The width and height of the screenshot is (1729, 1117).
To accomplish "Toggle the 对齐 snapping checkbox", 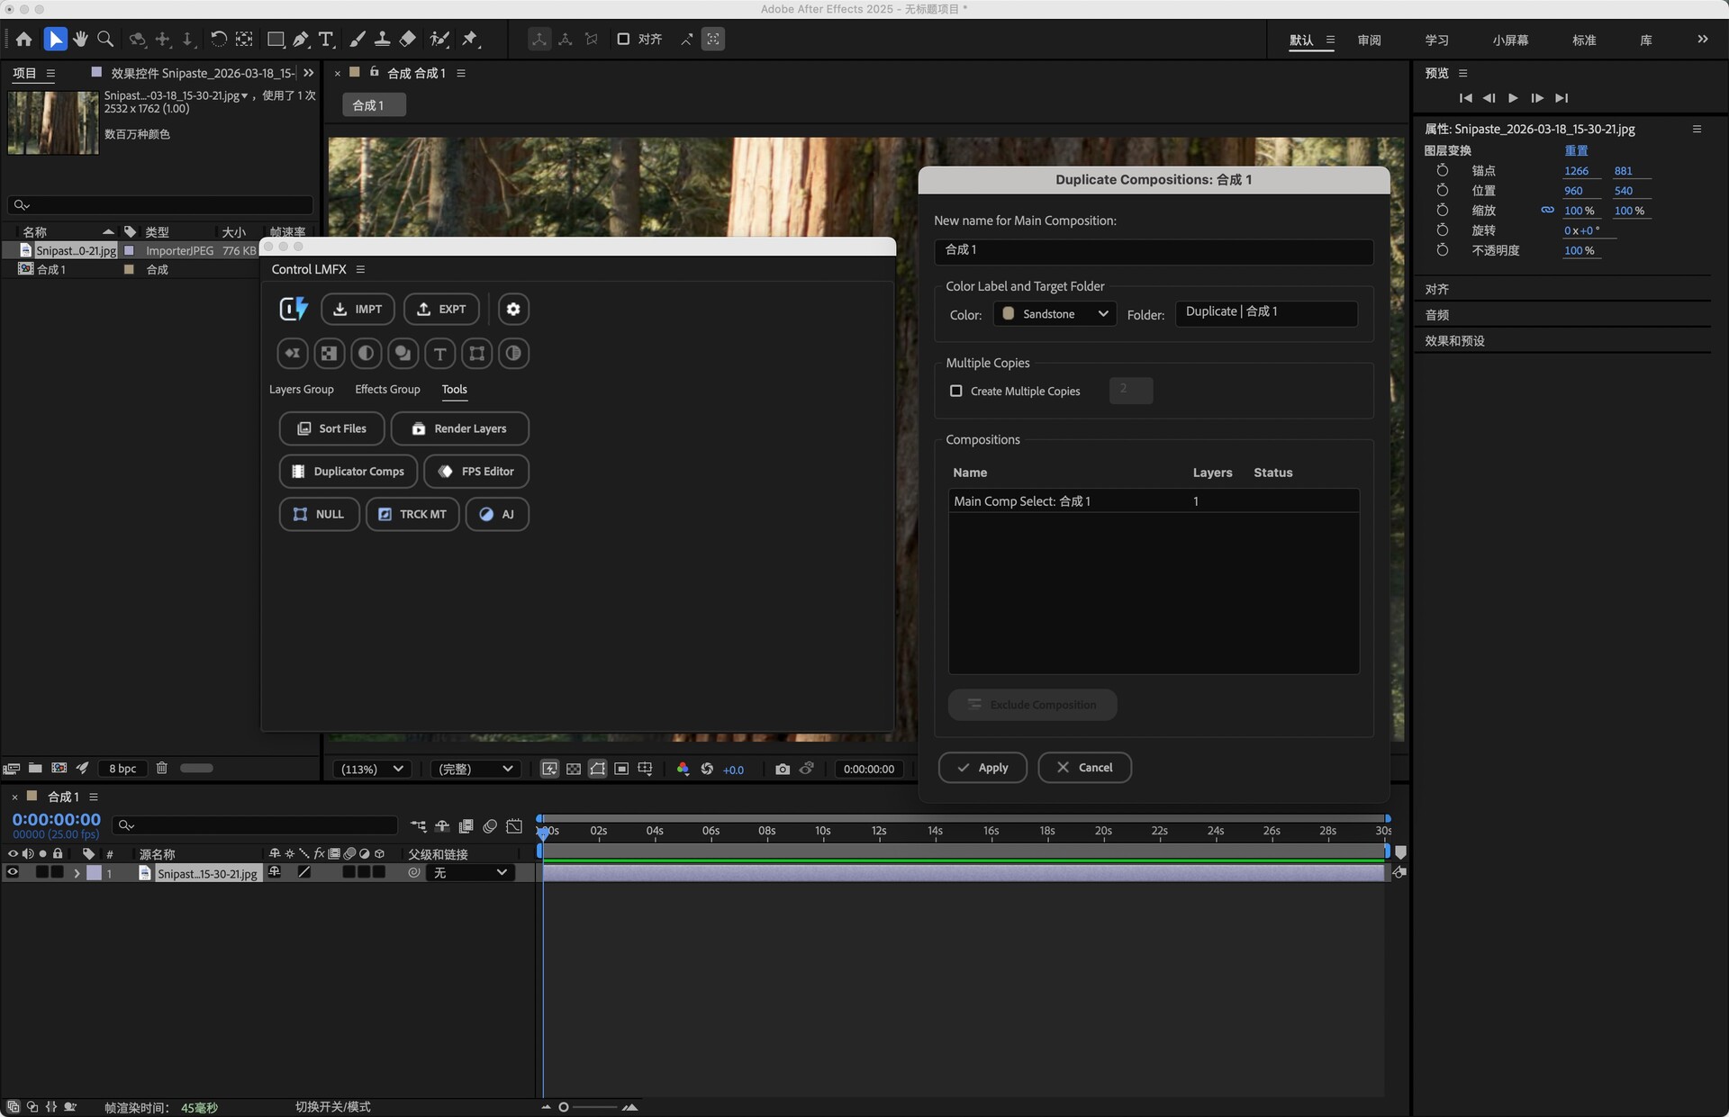I will pyautogui.click(x=623, y=40).
